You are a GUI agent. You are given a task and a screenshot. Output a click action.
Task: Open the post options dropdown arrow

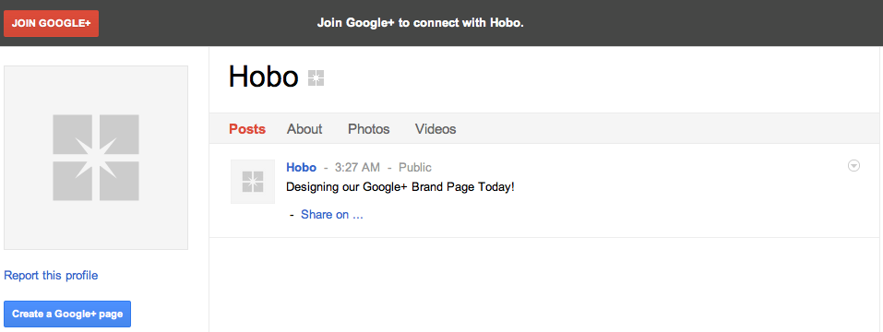[853, 165]
